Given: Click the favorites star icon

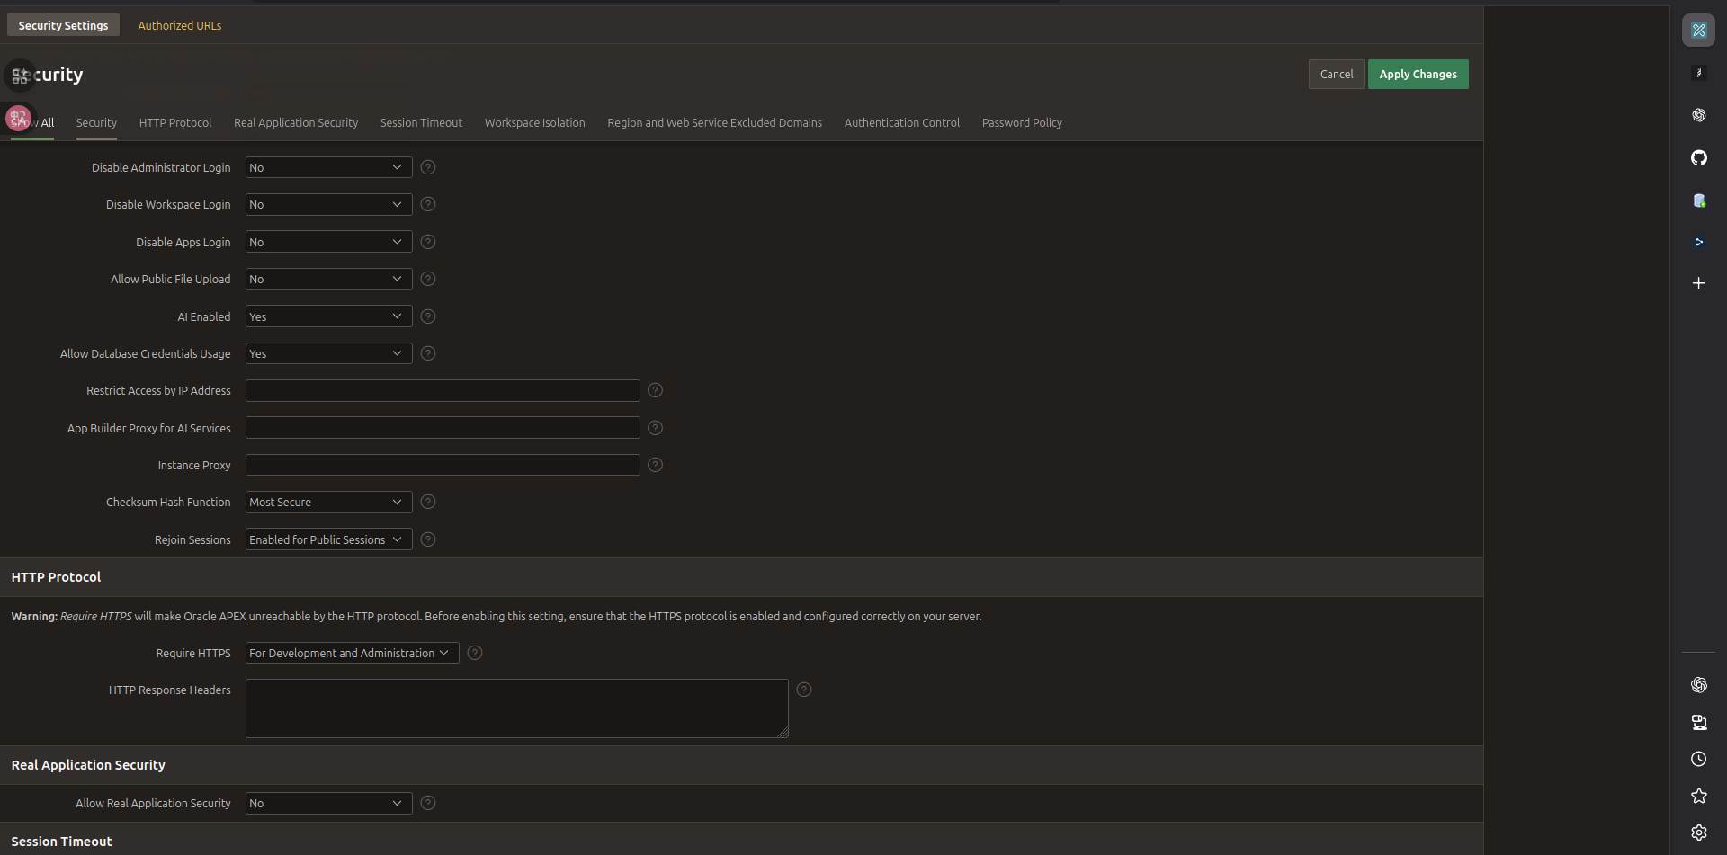Looking at the screenshot, I should 1698,796.
